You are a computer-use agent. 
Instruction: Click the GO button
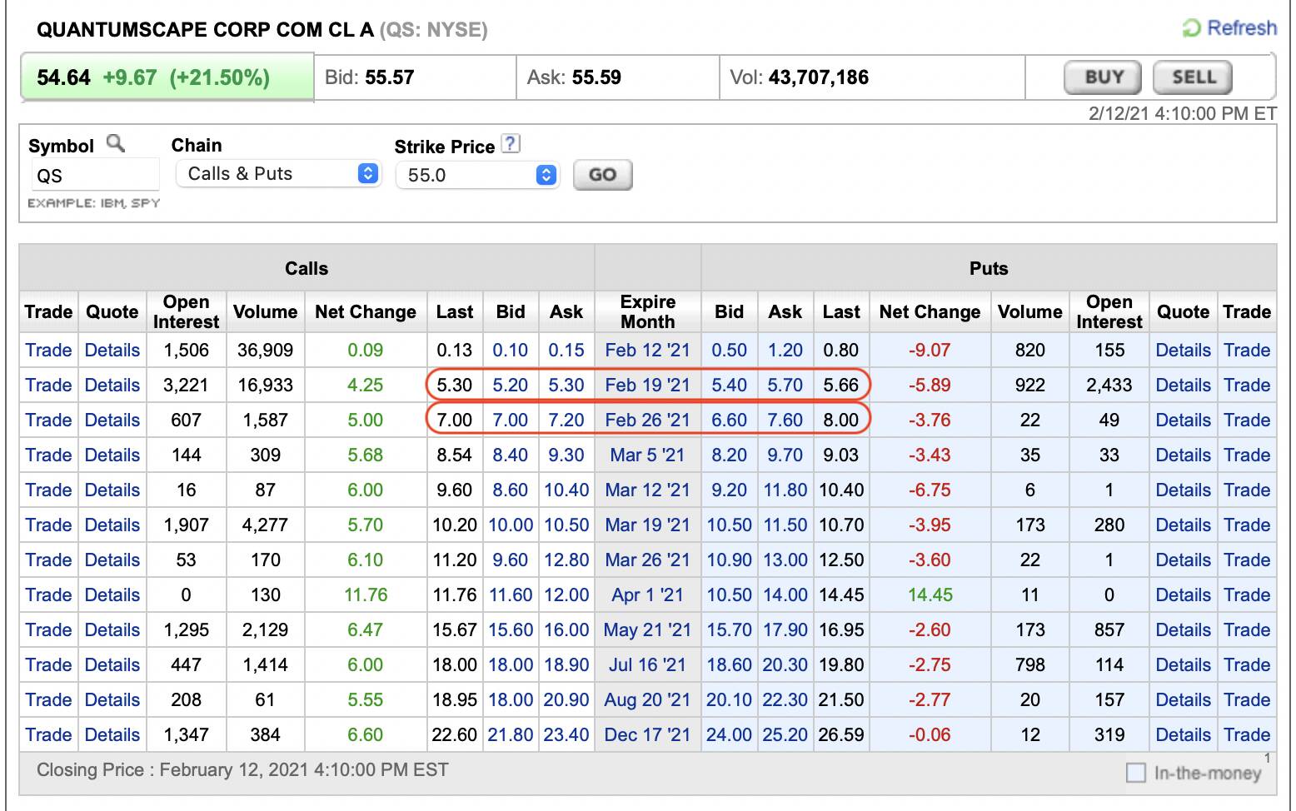click(603, 175)
